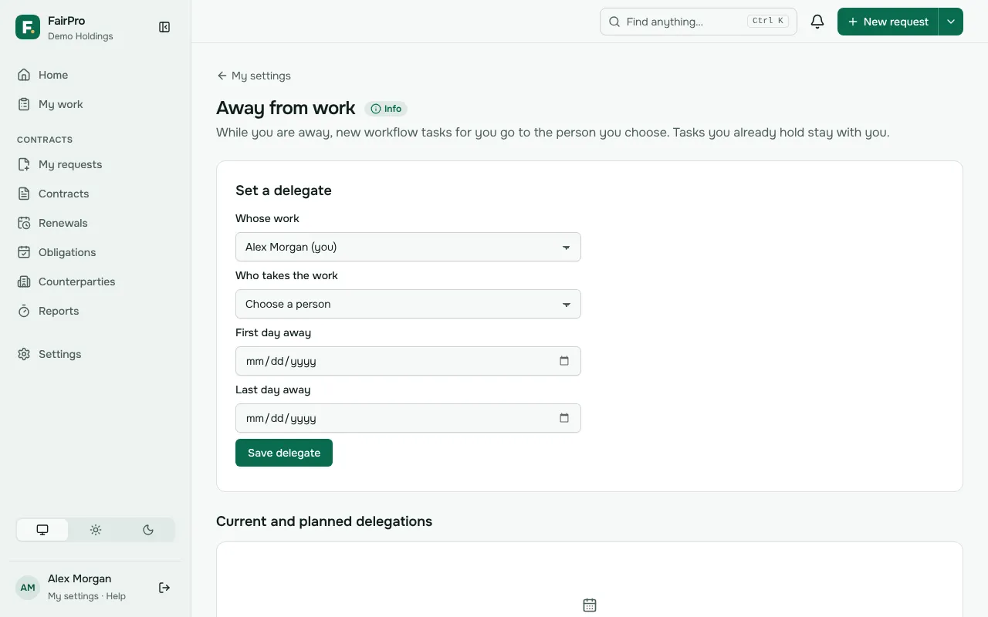Click the FairPro logo icon
This screenshot has width=988, height=617.
click(x=28, y=27)
